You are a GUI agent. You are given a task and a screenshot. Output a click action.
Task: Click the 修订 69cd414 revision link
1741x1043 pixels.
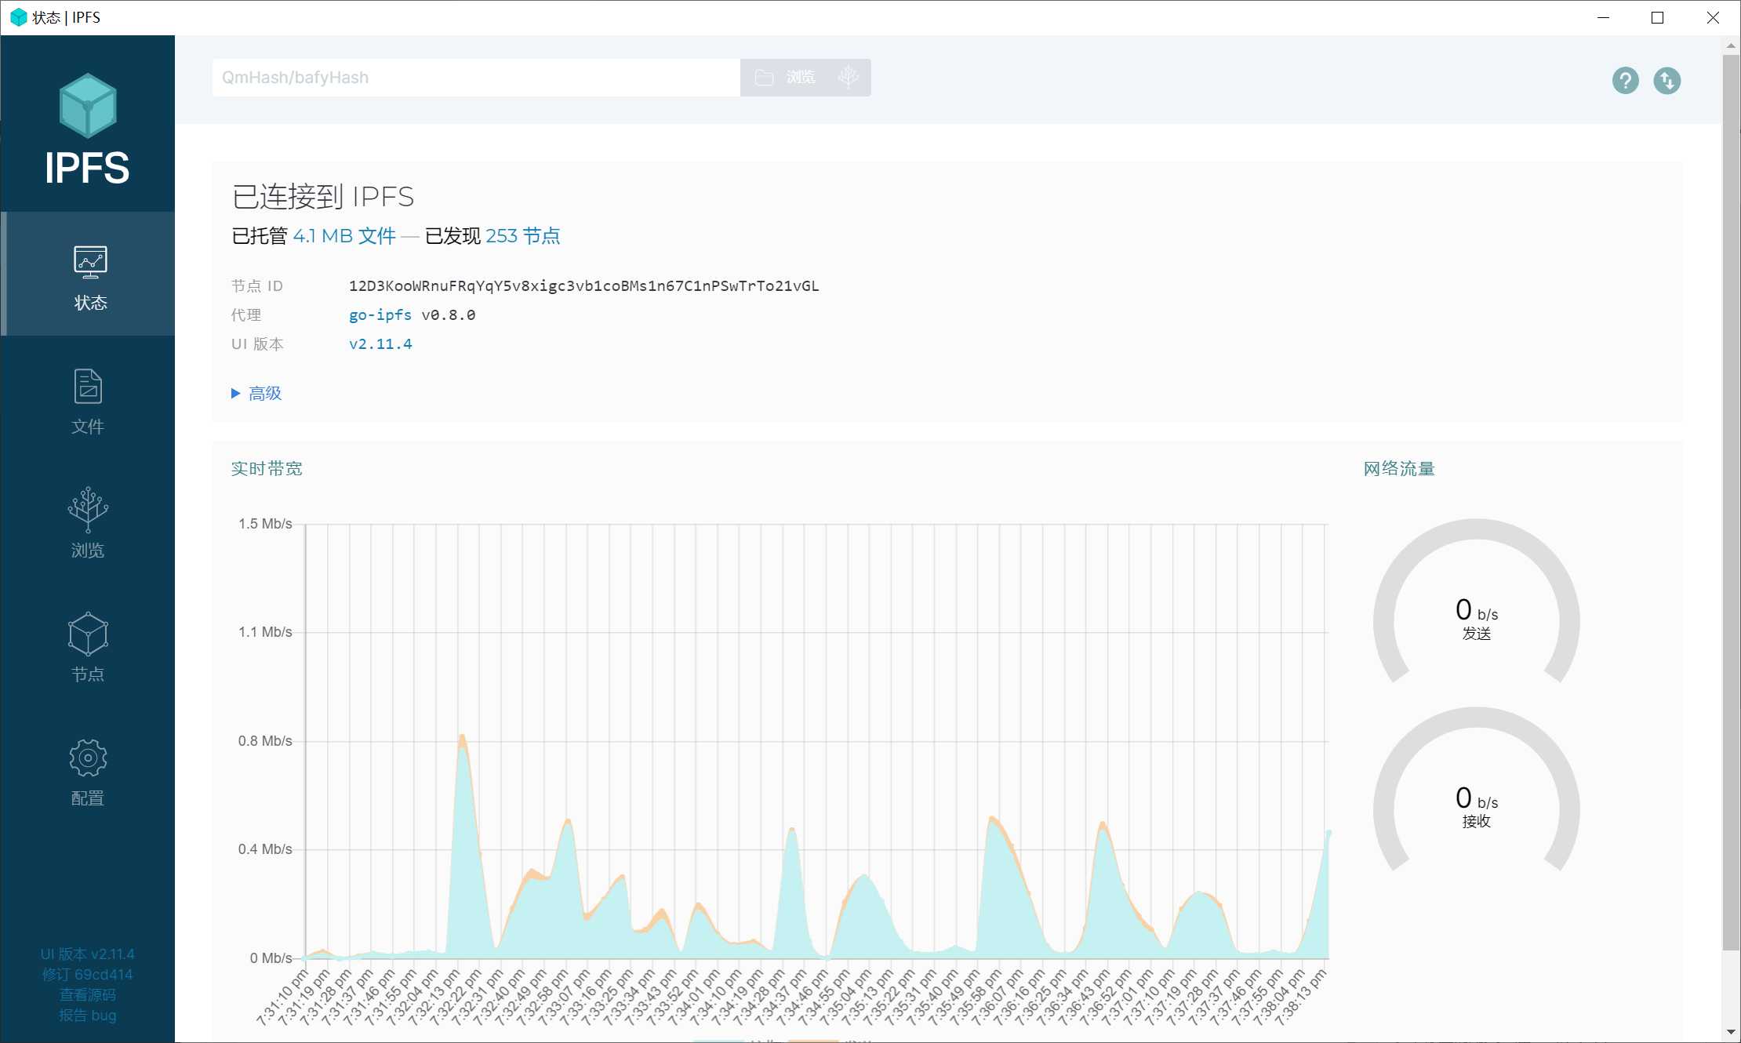pos(88,975)
